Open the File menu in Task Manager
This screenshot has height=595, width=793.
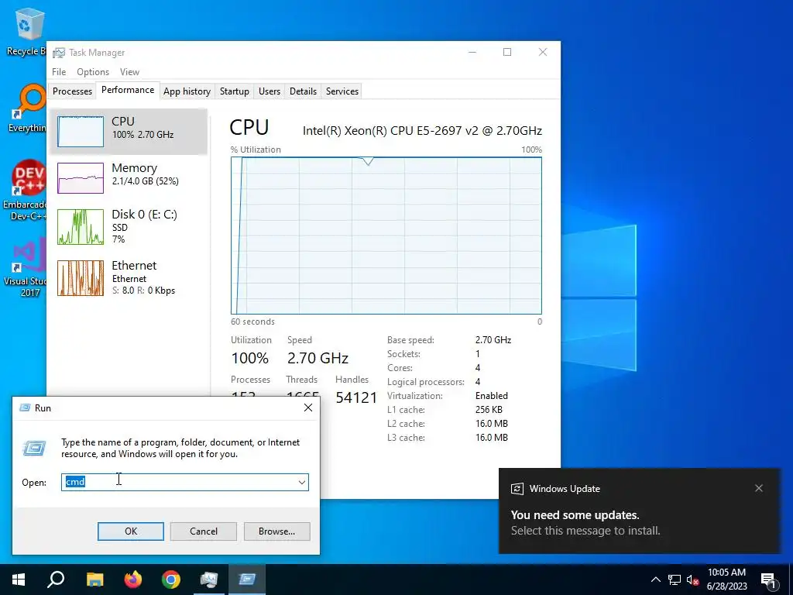pyautogui.click(x=59, y=72)
